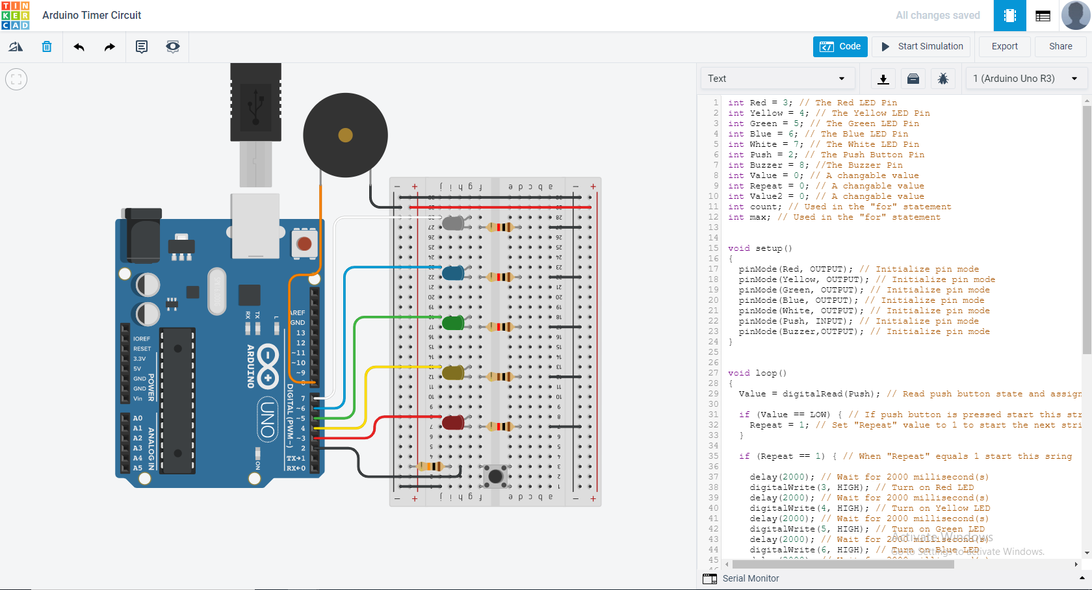Image resolution: width=1092 pixels, height=590 pixels.
Task: Click the Arduino reset button
Action: click(304, 244)
